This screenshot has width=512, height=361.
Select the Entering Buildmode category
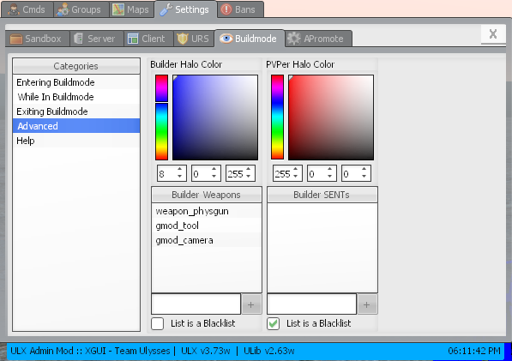point(76,82)
